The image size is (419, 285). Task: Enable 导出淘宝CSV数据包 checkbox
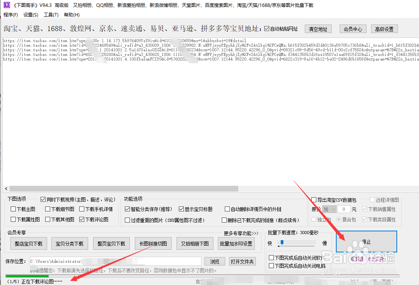(x=314, y=200)
